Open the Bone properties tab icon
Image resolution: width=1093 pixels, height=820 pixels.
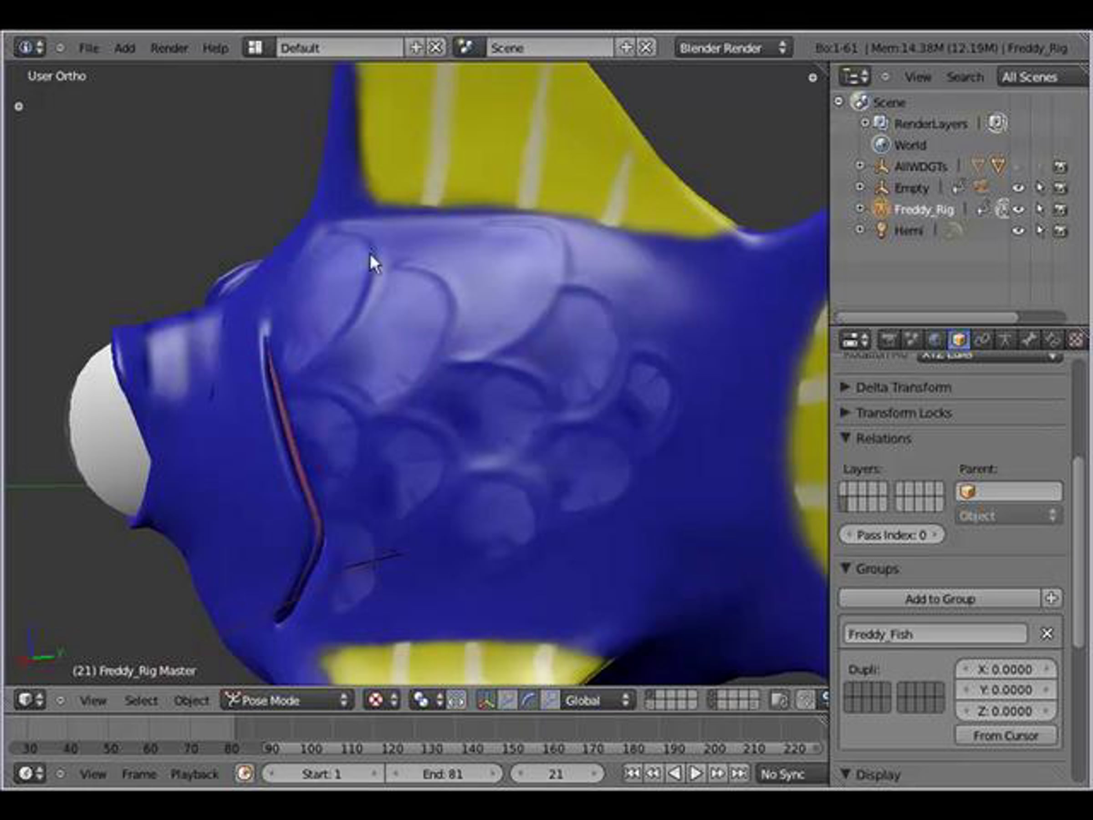(1029, 340)
